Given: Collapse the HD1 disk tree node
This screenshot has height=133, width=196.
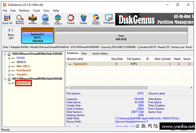Looking at the screenshot, I should point(5,79).
